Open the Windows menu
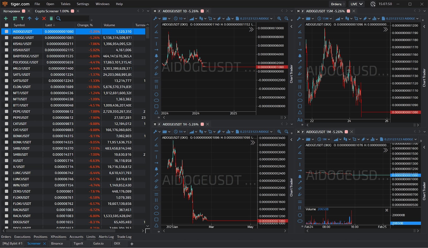 tap(102, 4)
